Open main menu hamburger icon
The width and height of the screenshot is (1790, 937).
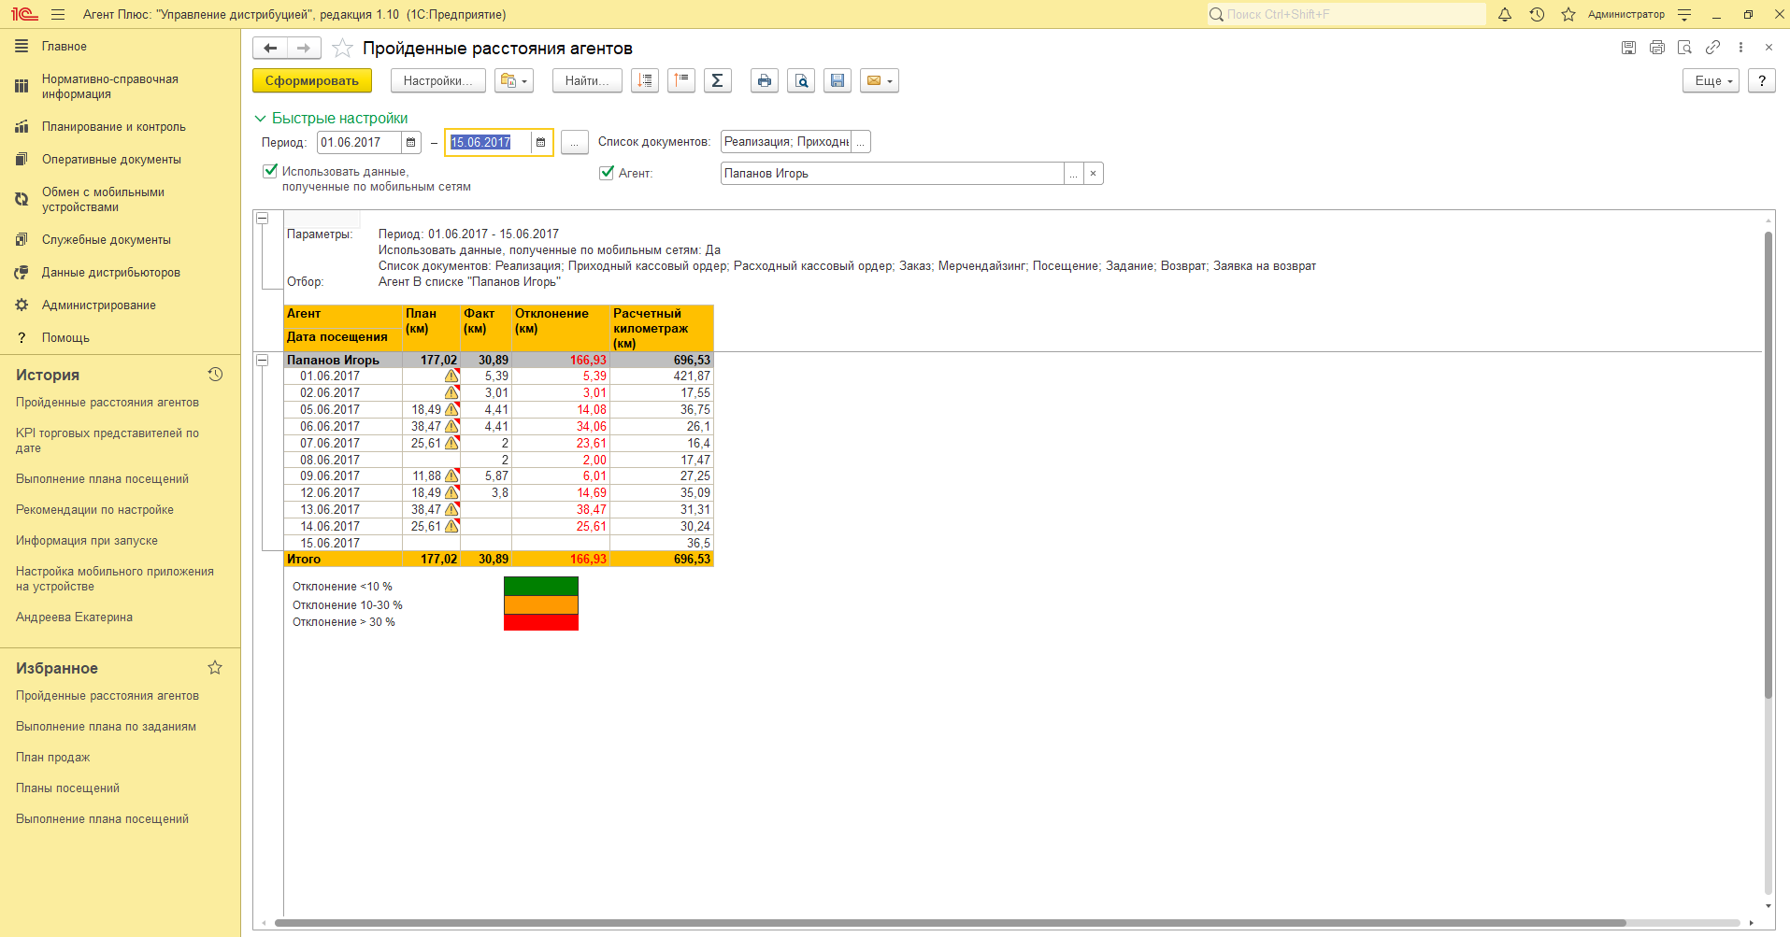(x=58, y=14)
